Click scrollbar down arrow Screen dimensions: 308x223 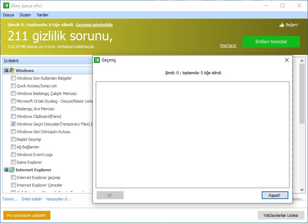[x=302, y=190]
